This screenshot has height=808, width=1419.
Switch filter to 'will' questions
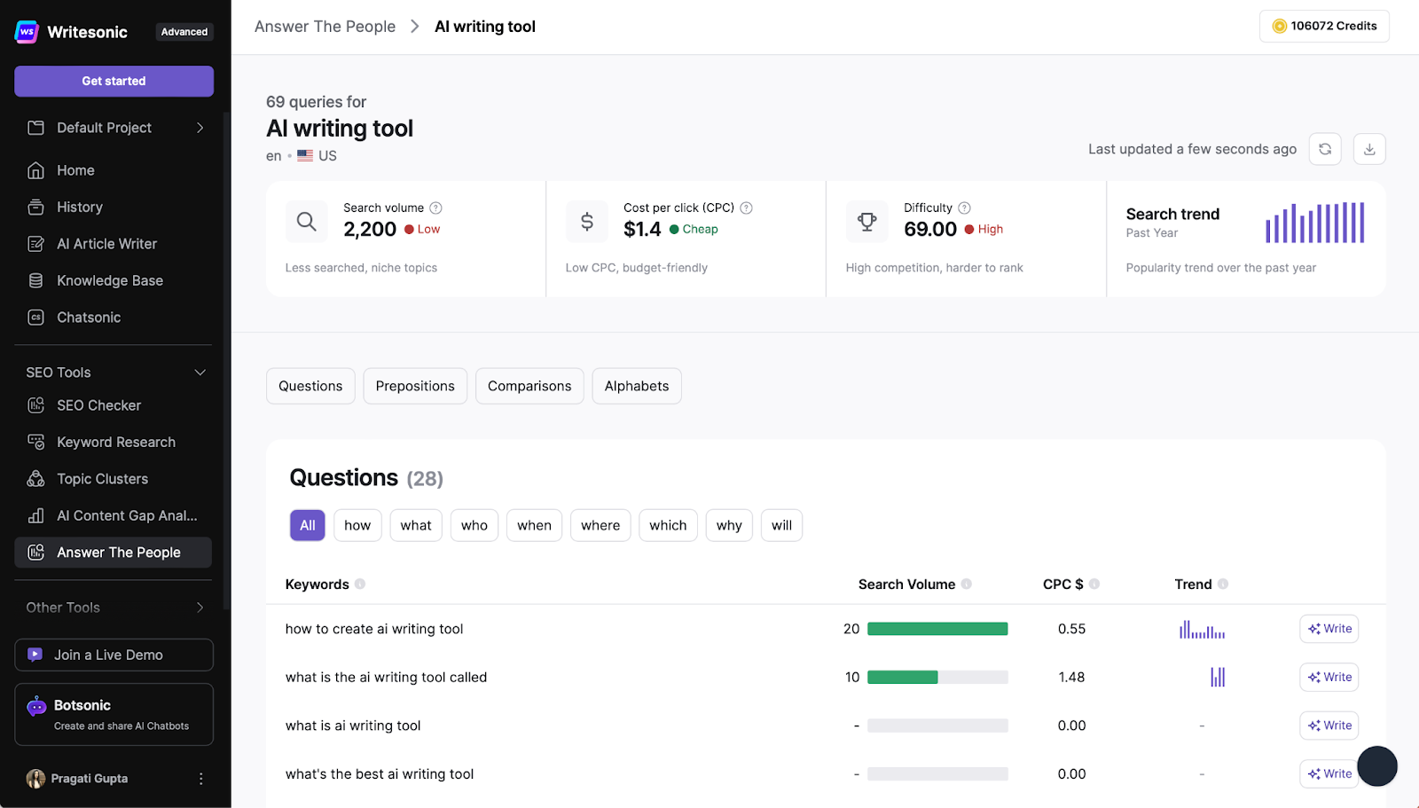coord(781,525)
